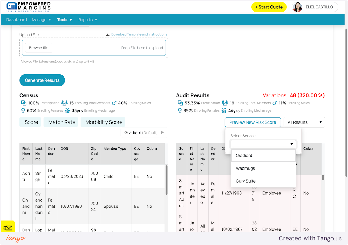The image size is (348, 245).
Task: Click Generate Results button
Action: [x=42, y=80]
